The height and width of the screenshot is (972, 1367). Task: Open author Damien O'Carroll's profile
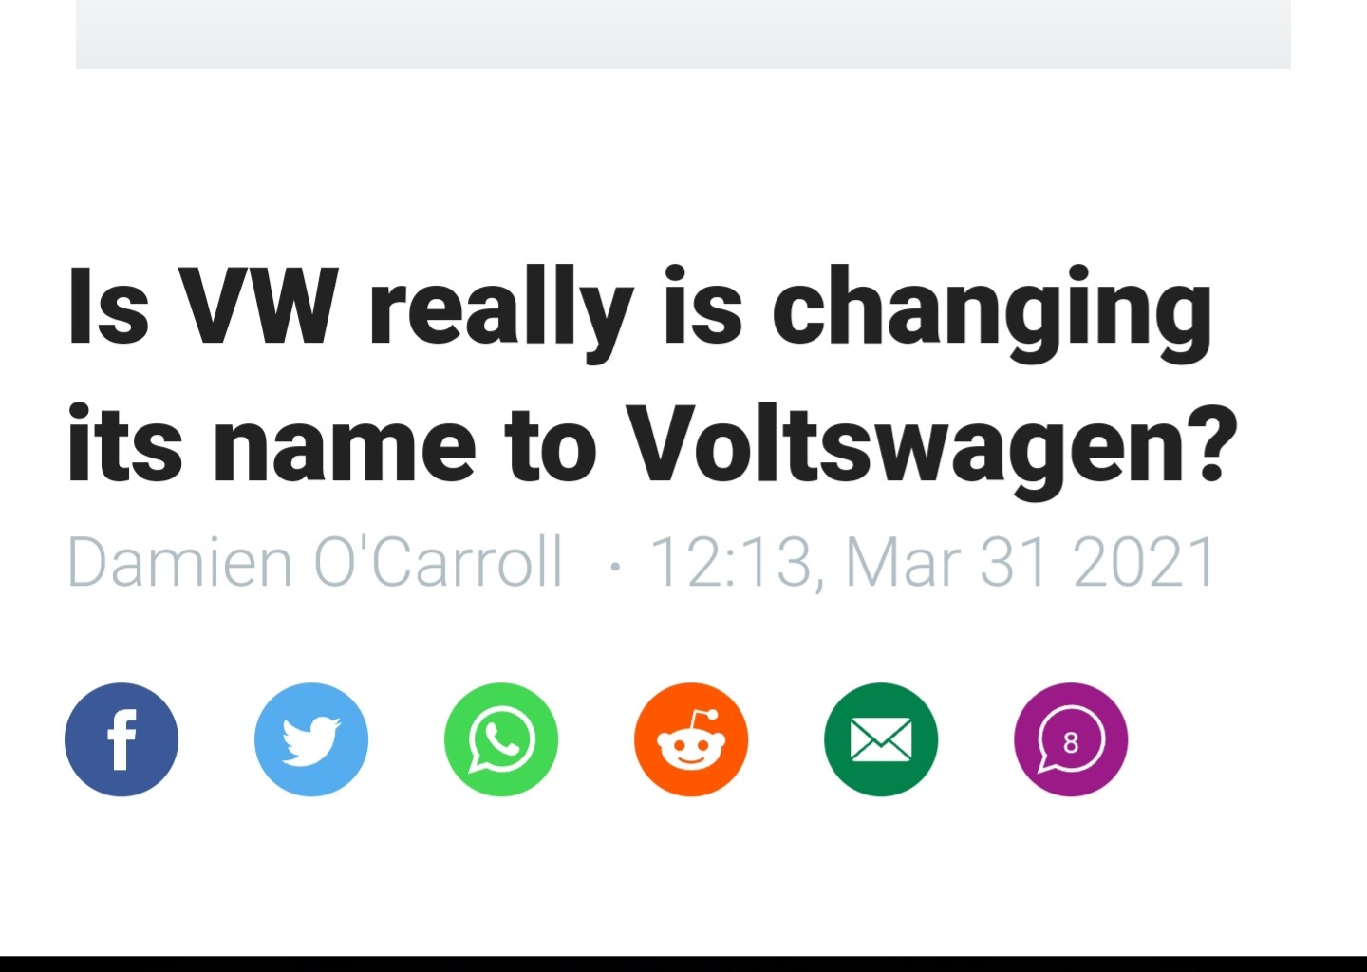point(315,561)
